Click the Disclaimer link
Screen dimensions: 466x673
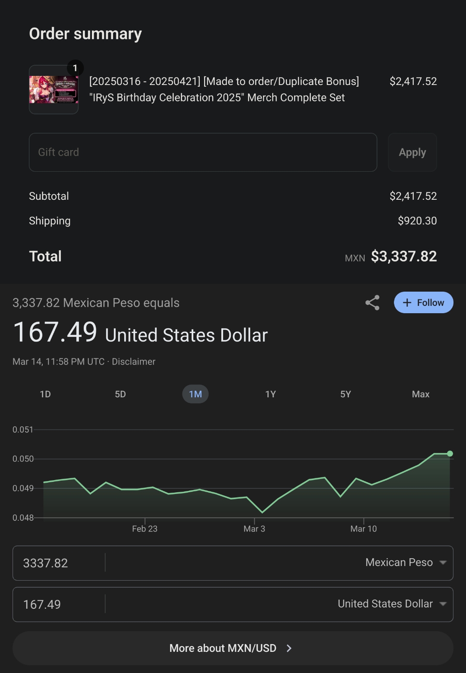pos(133,362)
